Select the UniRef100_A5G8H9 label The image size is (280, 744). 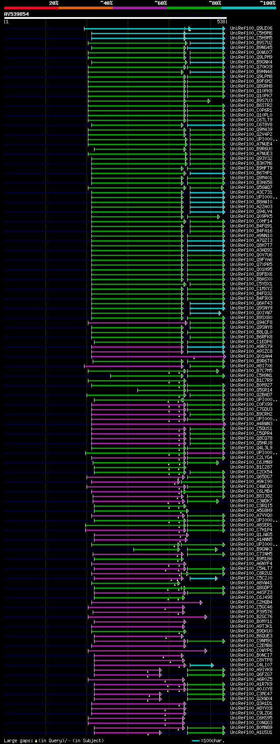click(251, 511)
